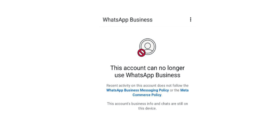Image resolution: width=269 pixels, height=134 pixels.
Task: Click the 'This account can no longer' heading
Action: pyautogui.click(x=147, y=68)
